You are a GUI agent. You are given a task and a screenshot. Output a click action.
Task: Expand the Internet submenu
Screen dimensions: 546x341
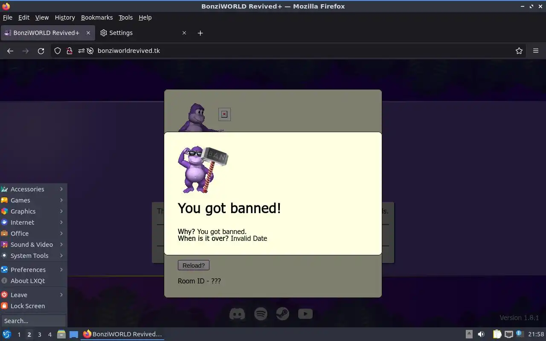coord(34,223)
